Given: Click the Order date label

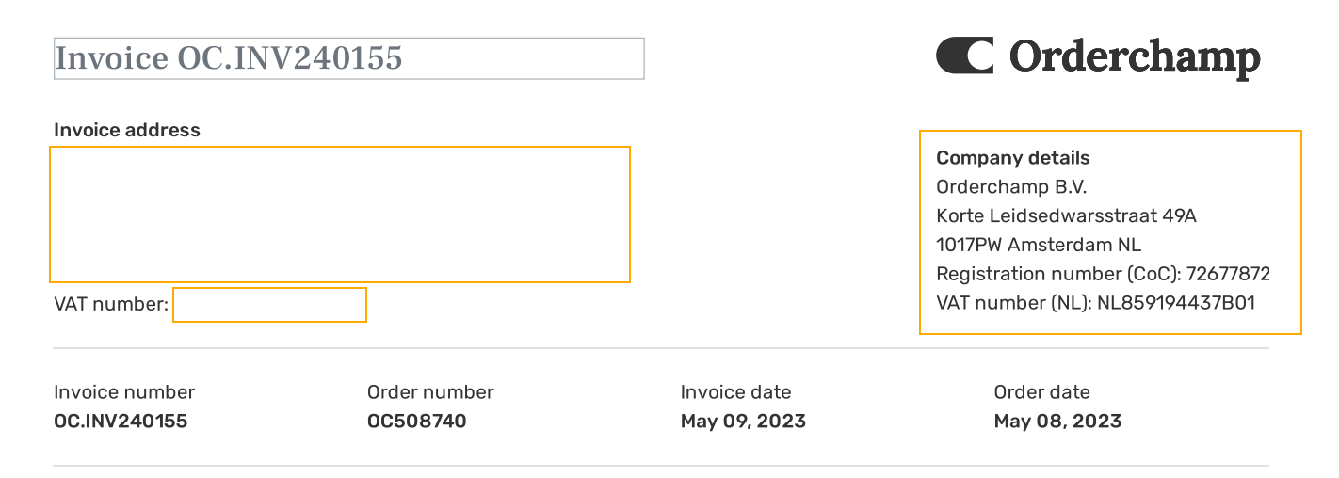Looking at the screenshot, I should coord(1042,391).
